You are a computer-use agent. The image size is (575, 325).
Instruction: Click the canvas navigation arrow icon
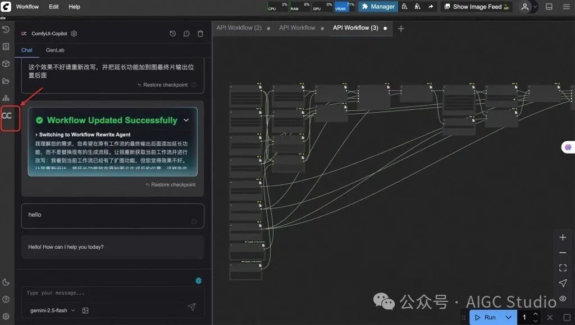pos(563,283)
